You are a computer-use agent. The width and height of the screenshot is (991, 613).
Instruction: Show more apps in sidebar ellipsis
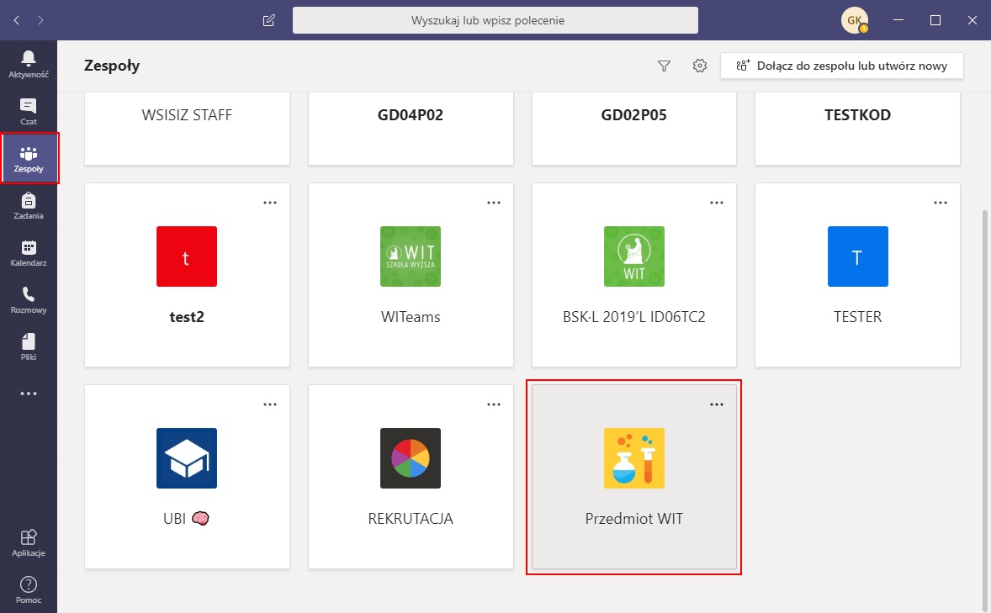click(x=29, y=394)
